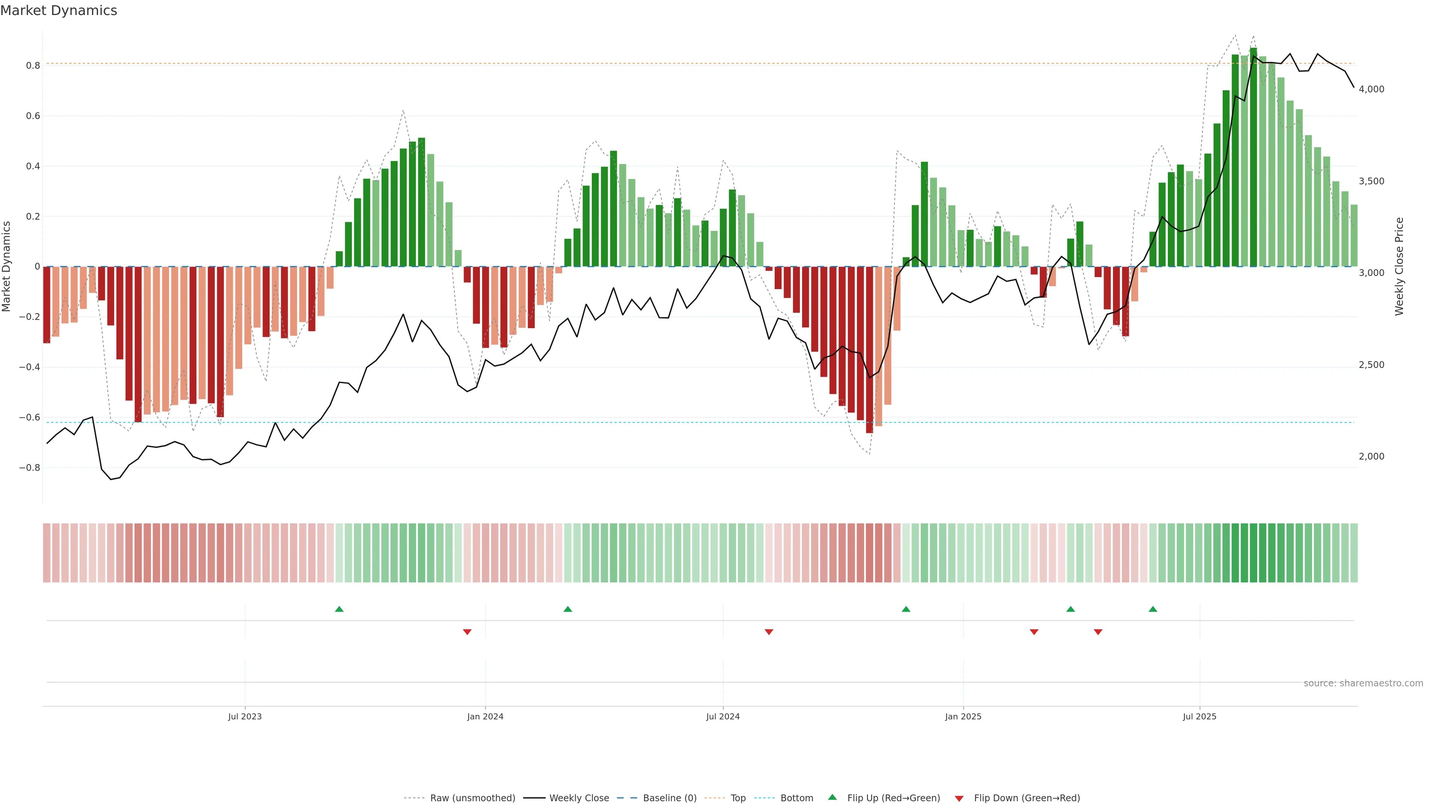The image size is (1442, 811).
Task: Click the first green flip-up marker after Jul 2023
Action: point(339,609)
